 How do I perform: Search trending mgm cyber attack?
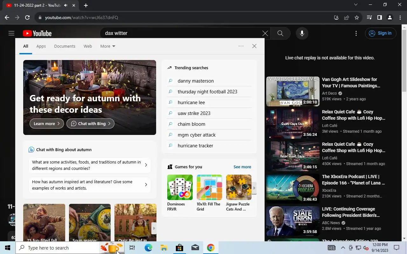[210, 135]
